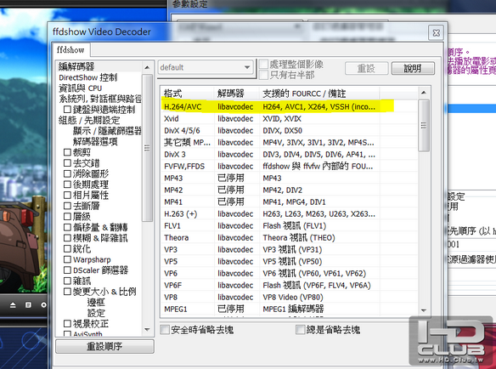Viewport: 496px width, 369px height.
Task: Toggle the 處理整個影像 checkbox
Action: coord(263,65)
